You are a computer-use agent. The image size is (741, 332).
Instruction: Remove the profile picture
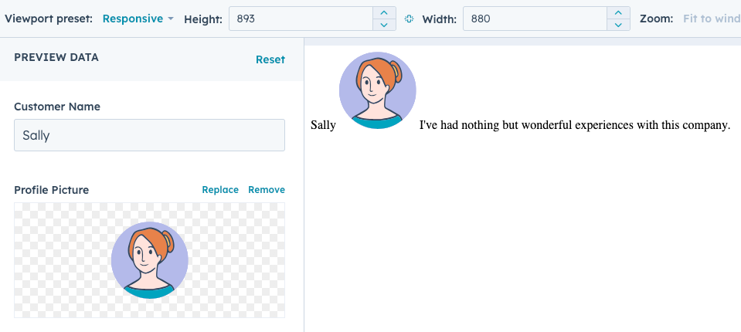[267, 190]
